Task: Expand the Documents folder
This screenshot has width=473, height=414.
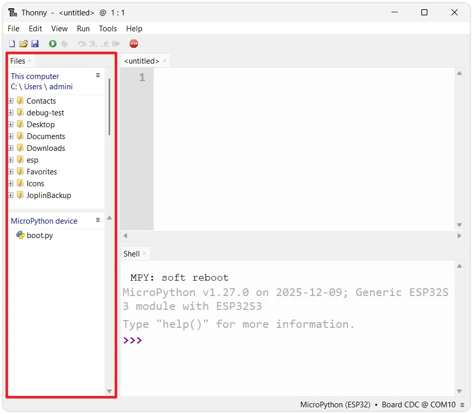Action: [x=11, y=136]
